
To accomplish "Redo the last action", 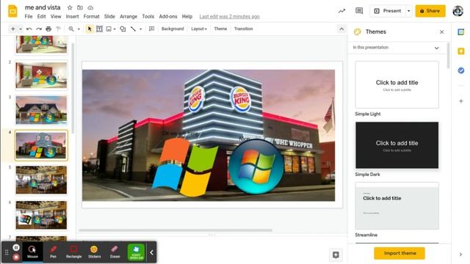I will (x=39, y=29).
